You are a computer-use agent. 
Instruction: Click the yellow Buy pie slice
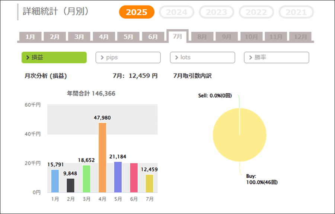[x=239, y=135]
